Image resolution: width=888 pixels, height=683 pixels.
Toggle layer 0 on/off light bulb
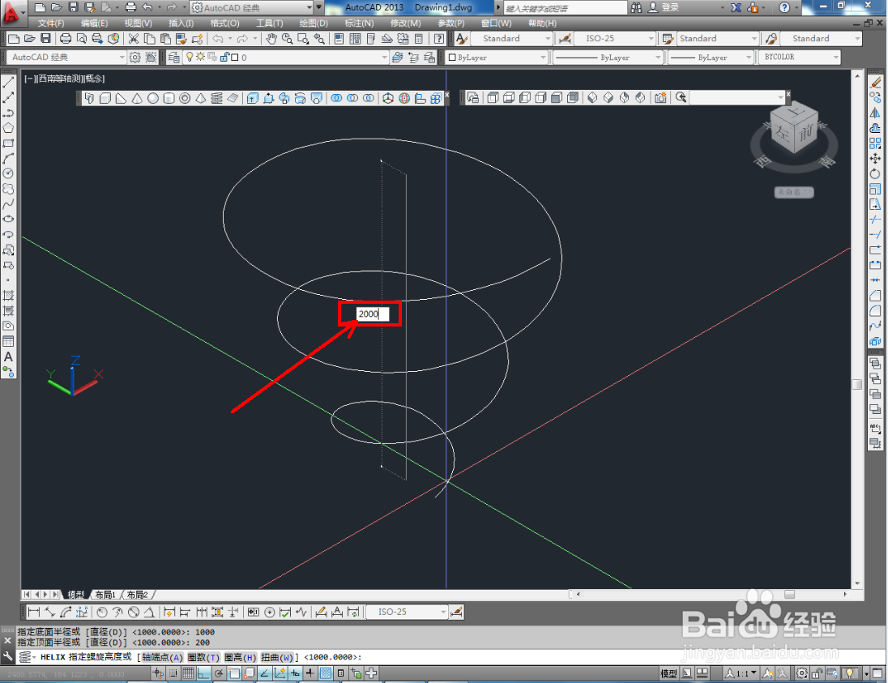click(x=190, y=58)
